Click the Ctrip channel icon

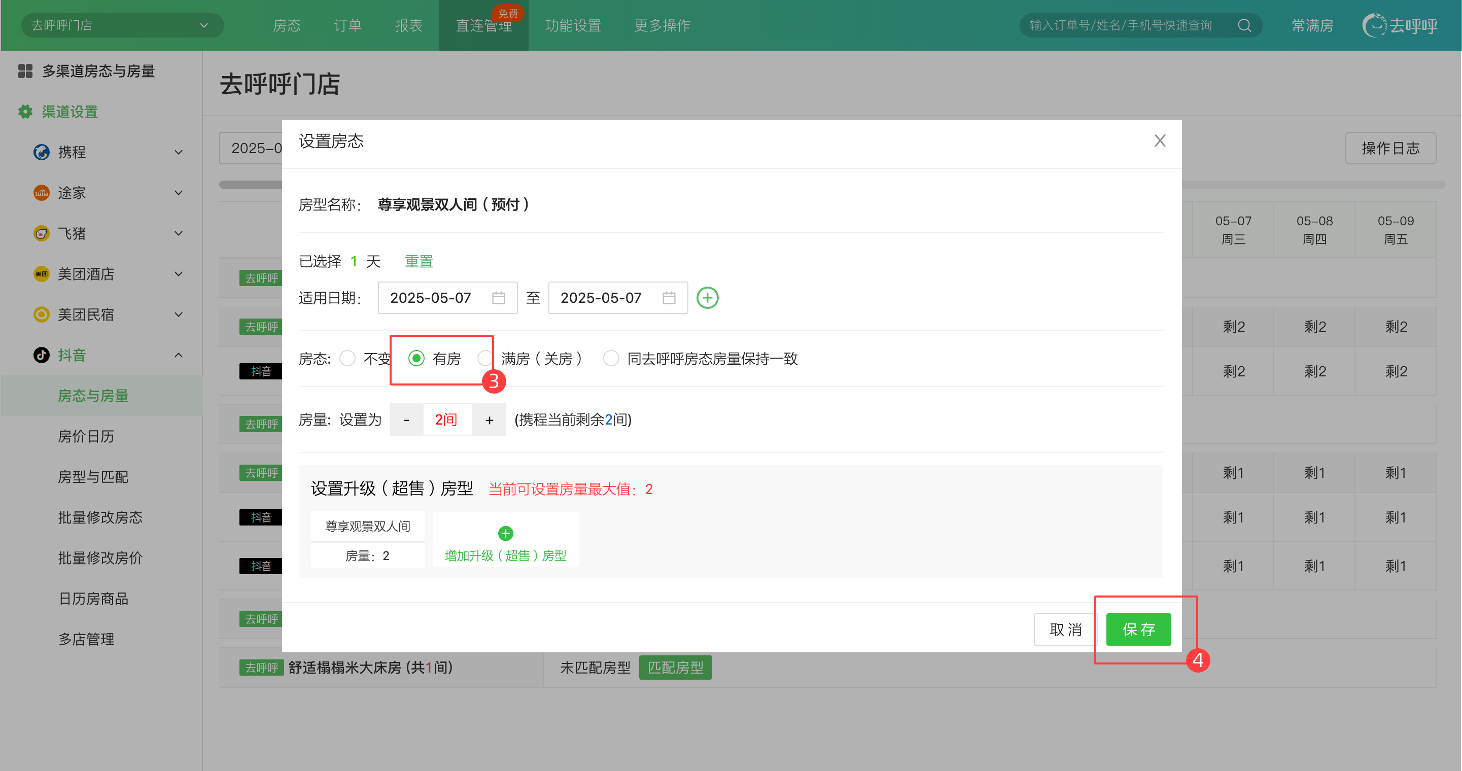42,152
